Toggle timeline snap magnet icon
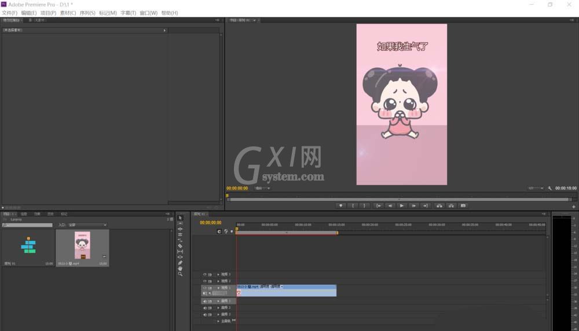 pos(219,231)
